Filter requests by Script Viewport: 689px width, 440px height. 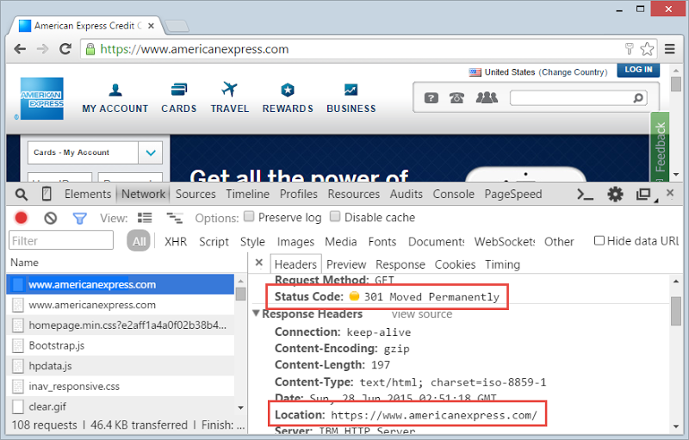[214, 242]
